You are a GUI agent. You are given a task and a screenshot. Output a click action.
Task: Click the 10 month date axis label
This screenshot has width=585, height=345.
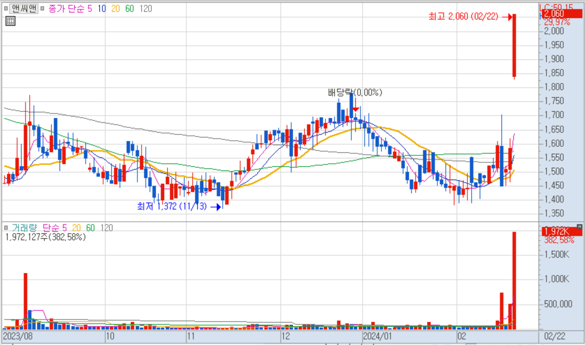tap(110, 336)
